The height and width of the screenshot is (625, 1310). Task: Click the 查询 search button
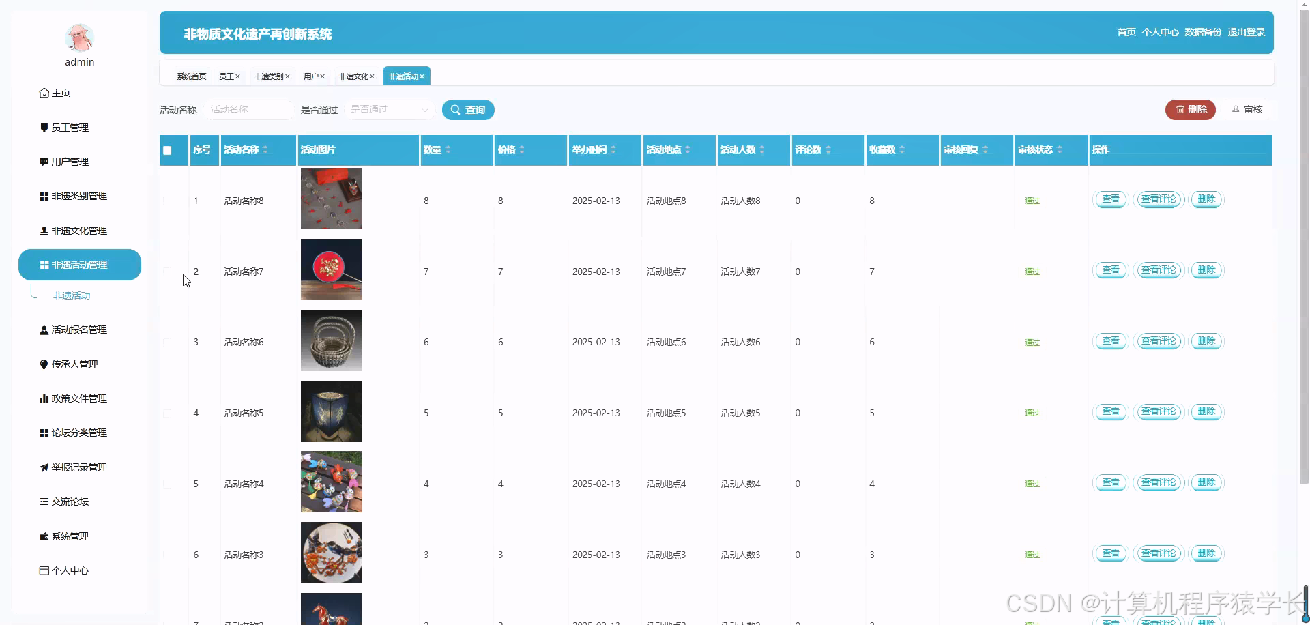point(468,110)
